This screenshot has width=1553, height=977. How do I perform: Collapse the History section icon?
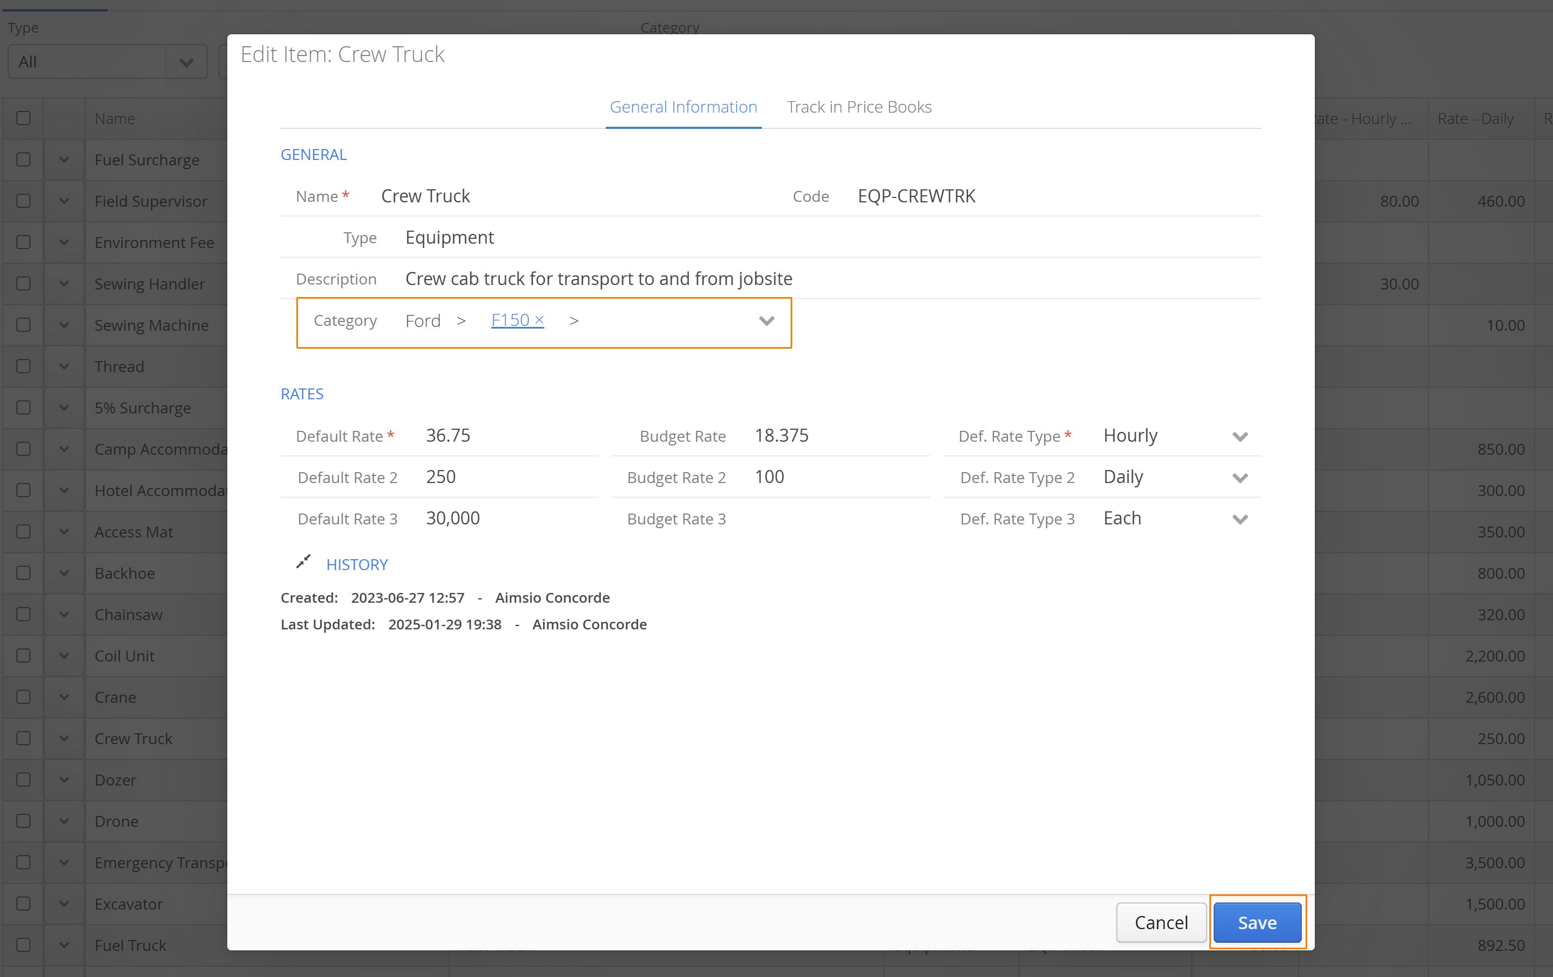click(x=303, y=562)
